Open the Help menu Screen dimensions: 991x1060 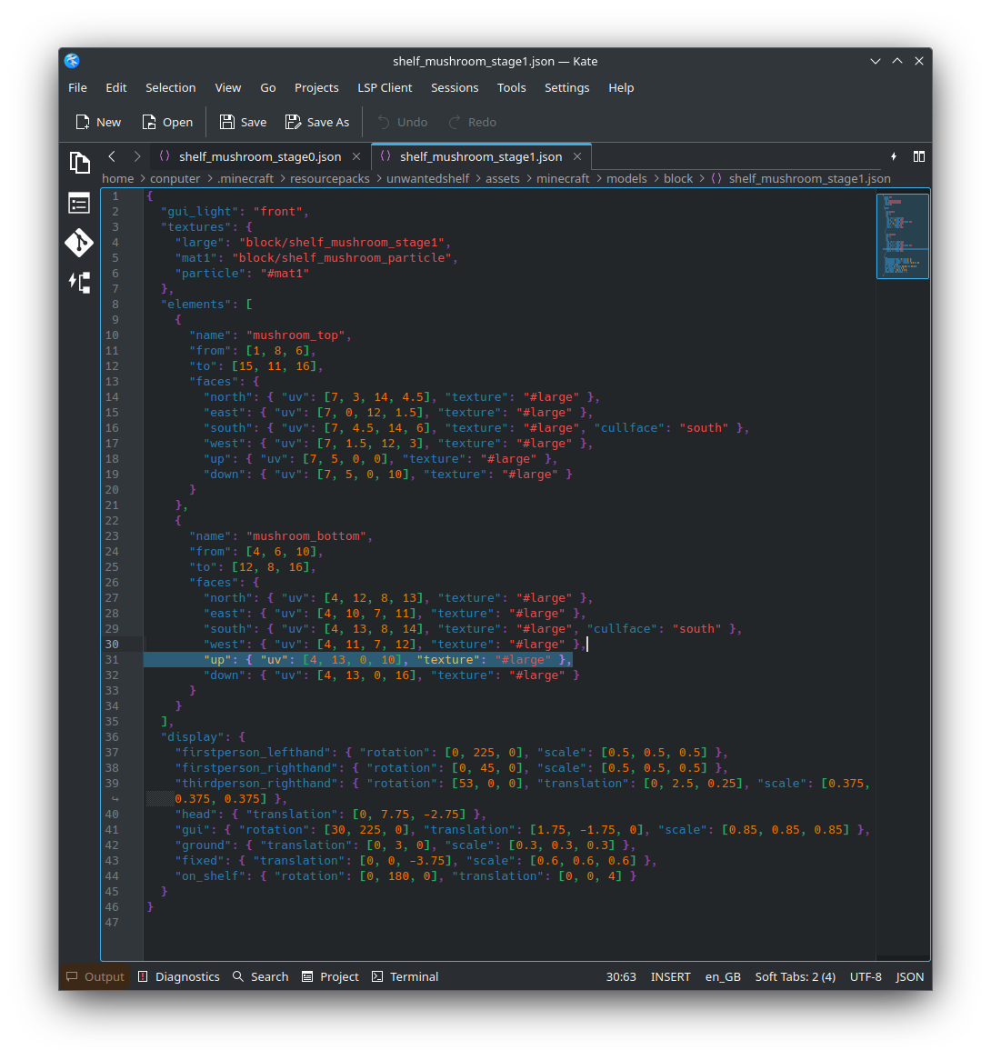click(x=621, y=87)
